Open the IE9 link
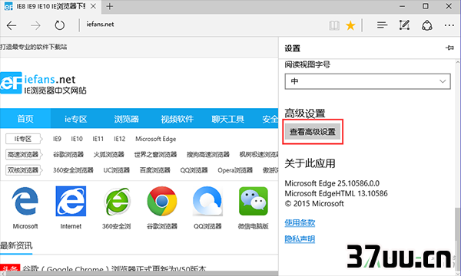This screenshot has width=461, height=276. [x=57, y=139]
